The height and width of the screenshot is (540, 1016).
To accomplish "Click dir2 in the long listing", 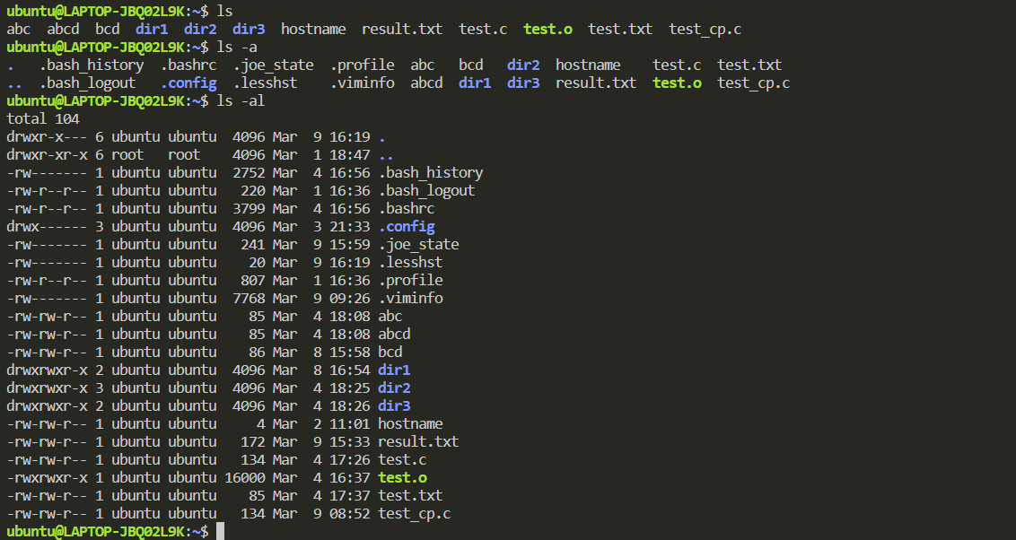I will (x=394, y=388).
